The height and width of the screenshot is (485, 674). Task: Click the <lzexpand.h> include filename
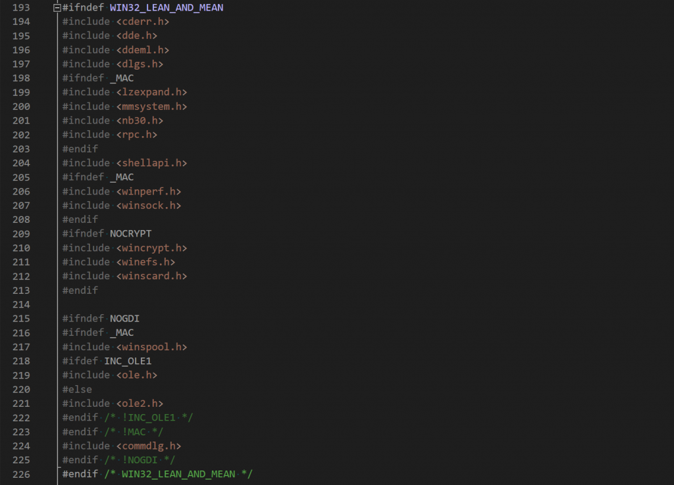coord(151,92)
